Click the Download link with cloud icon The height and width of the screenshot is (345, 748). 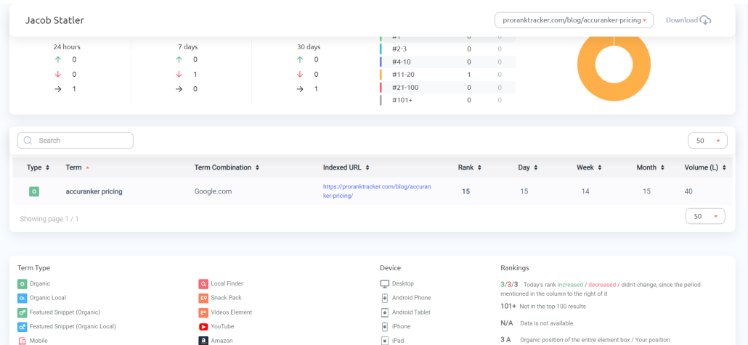[x=688, y=20]
